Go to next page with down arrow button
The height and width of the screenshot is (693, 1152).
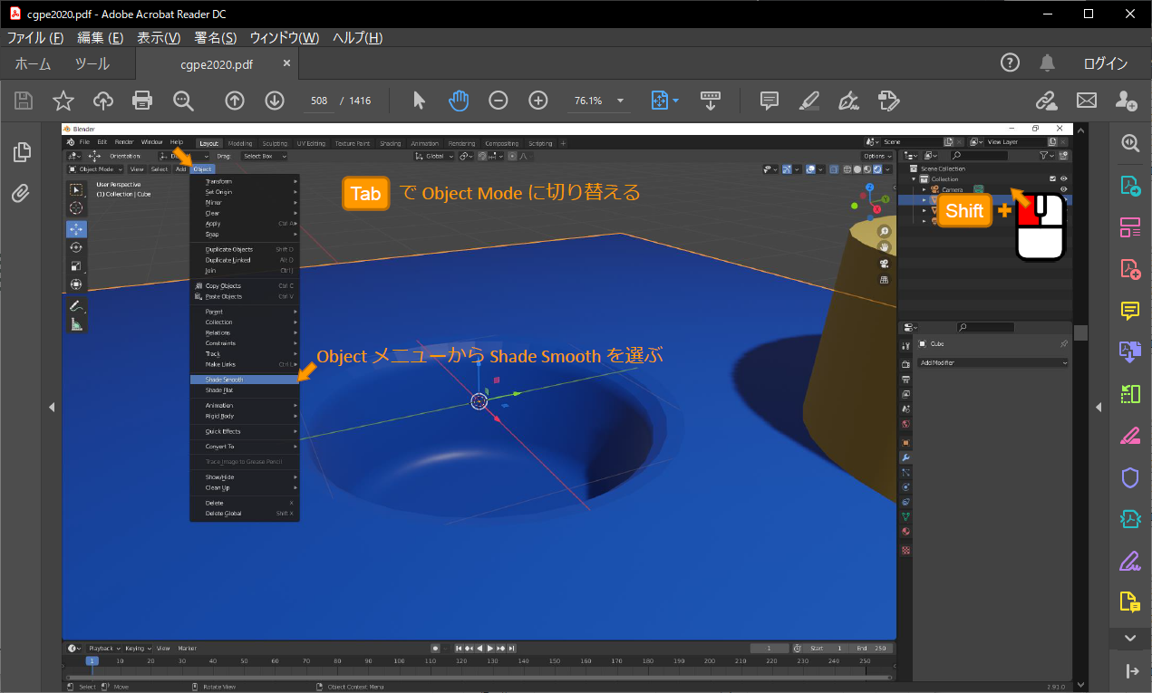coord(275,101)
